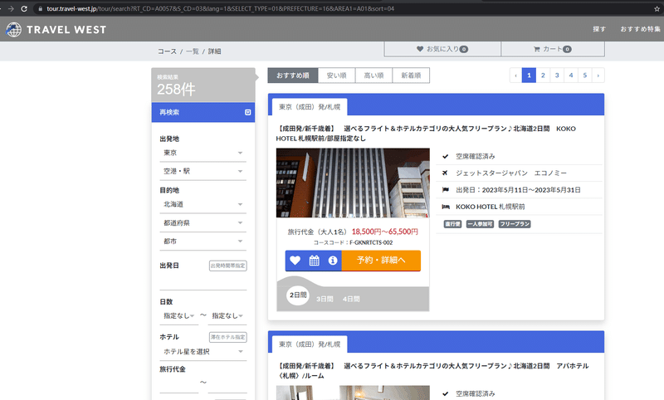Open the 都市 dropdown

pos(203,241)
